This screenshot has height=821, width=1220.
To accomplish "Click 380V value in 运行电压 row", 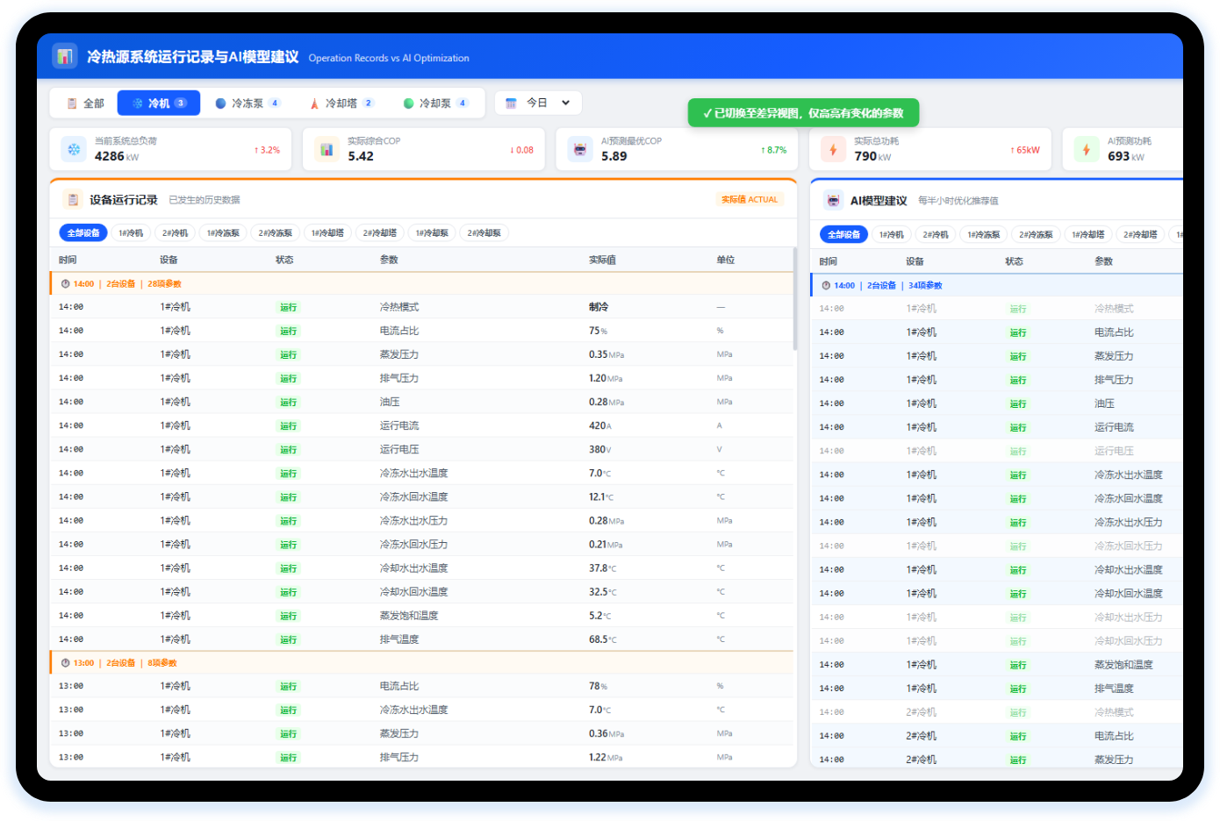I will 600,450.
